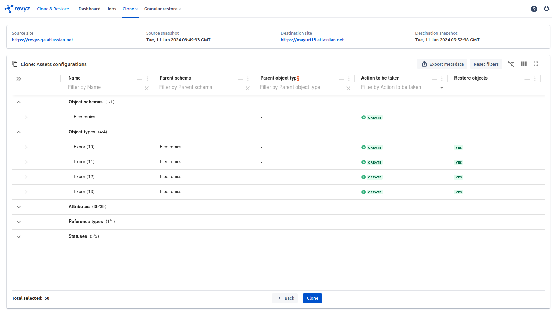Click the Back button
The height and width of the screenshot is (316, 552).
pyautogui.click(x=285, y=298)
